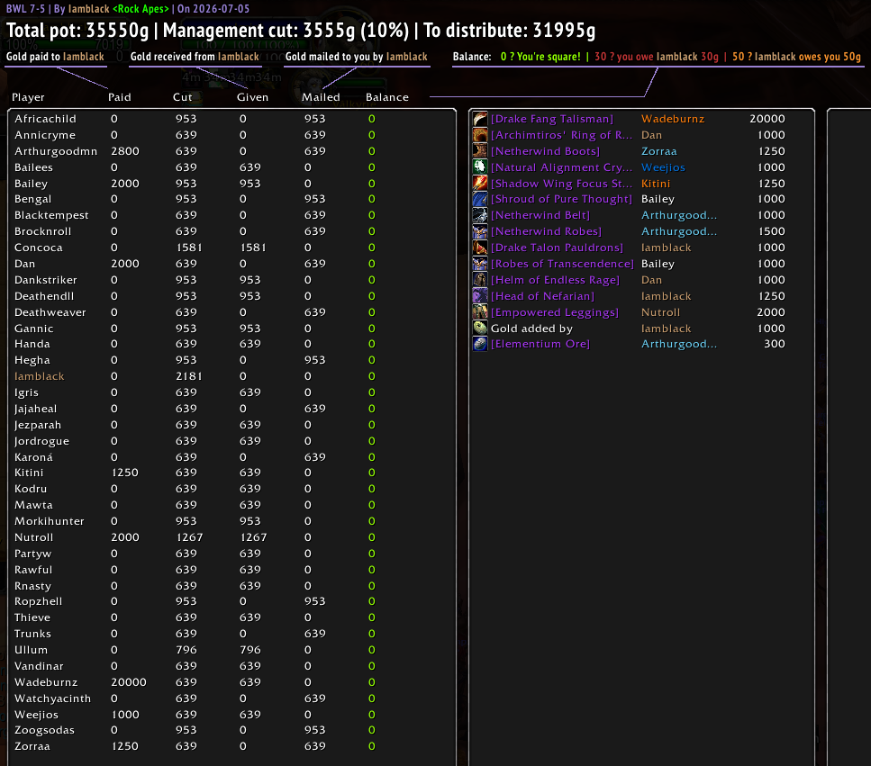Click the Head of Nefarian icon
The image size is (871, 766).
[480, 296]
